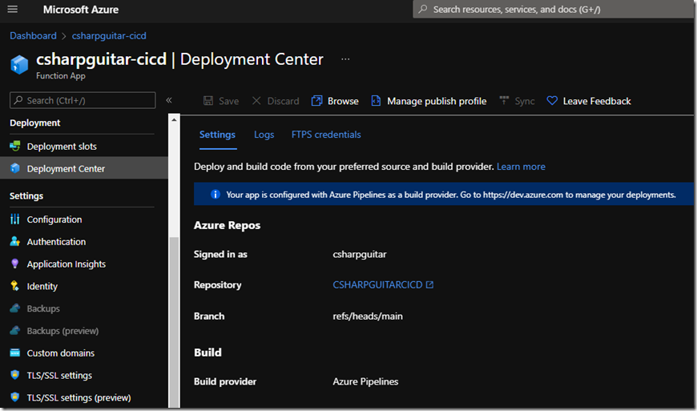Click the search magnifier in top bar

click(423, 9)
